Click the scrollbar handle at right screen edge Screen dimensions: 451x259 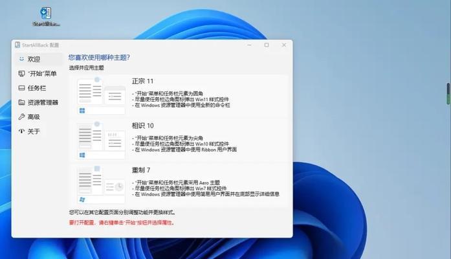[448, 93]
